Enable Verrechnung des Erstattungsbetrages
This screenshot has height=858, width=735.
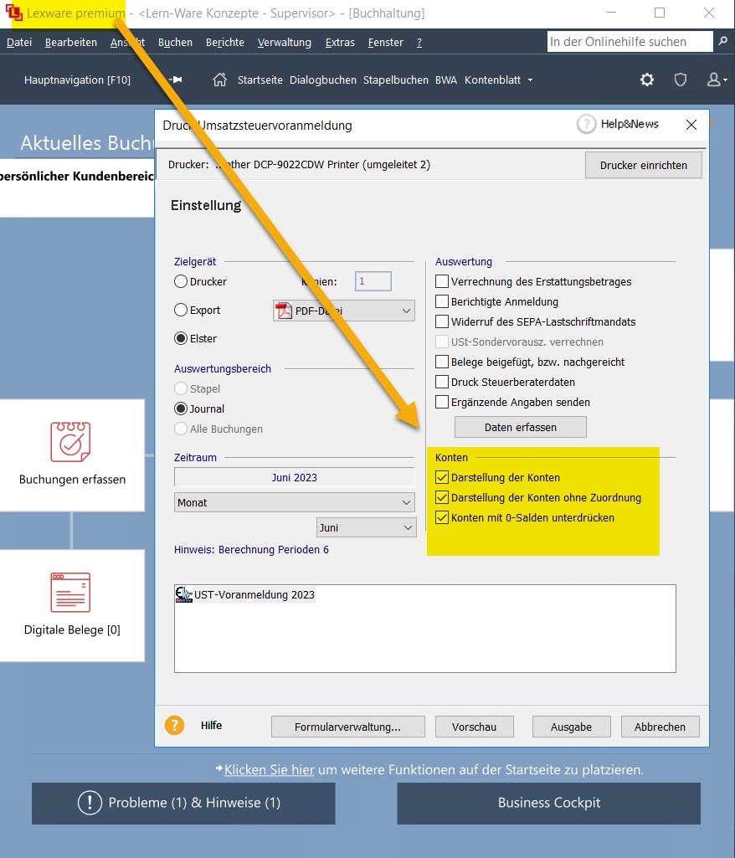coord(442,282)
